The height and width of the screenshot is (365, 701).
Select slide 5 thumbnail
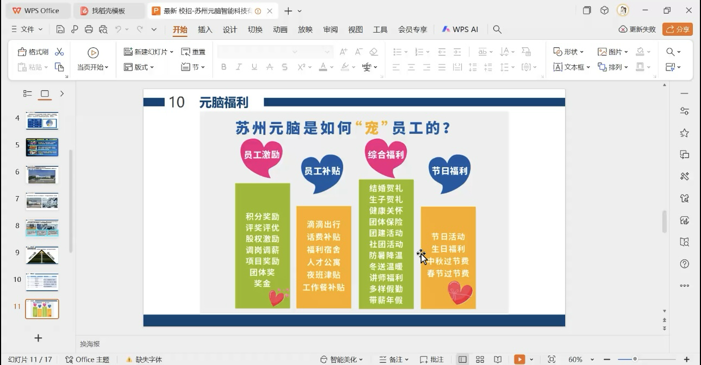pyautogui.click(x=42, y=147)
